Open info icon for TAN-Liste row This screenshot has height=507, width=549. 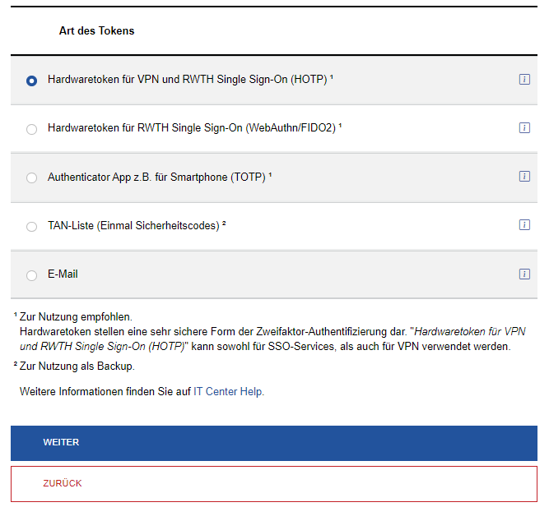click(524, 225)
